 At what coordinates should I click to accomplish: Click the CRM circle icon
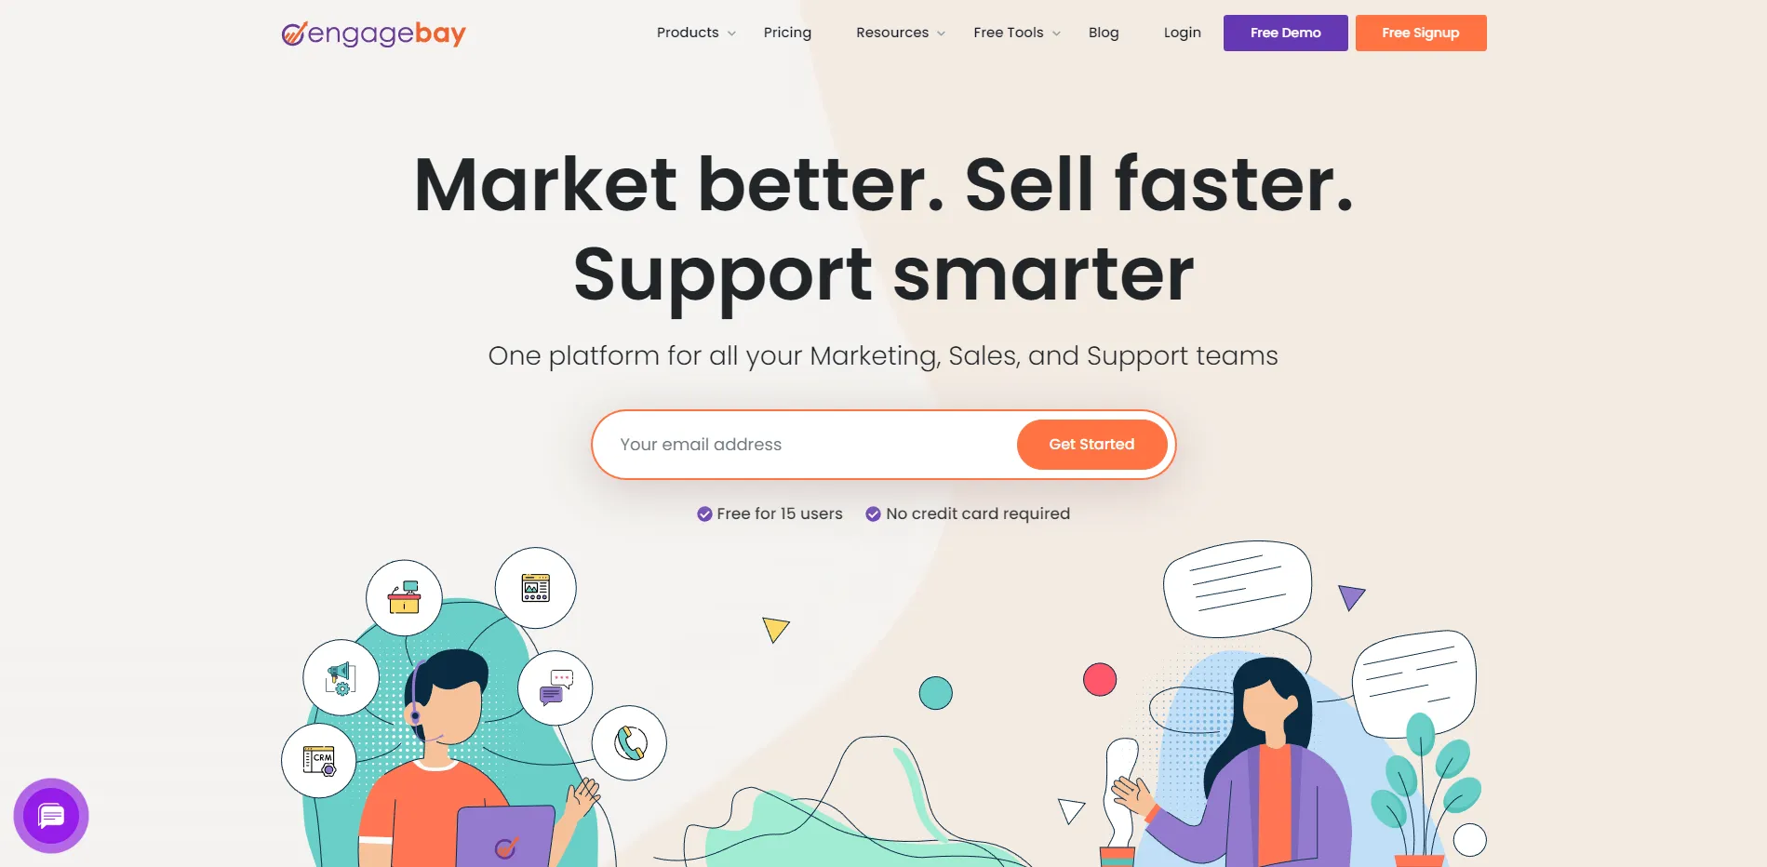tap(319, 760)
